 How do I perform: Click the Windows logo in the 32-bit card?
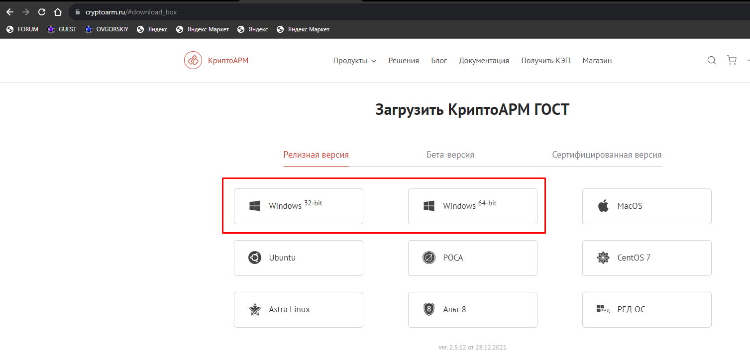point(255,206)
